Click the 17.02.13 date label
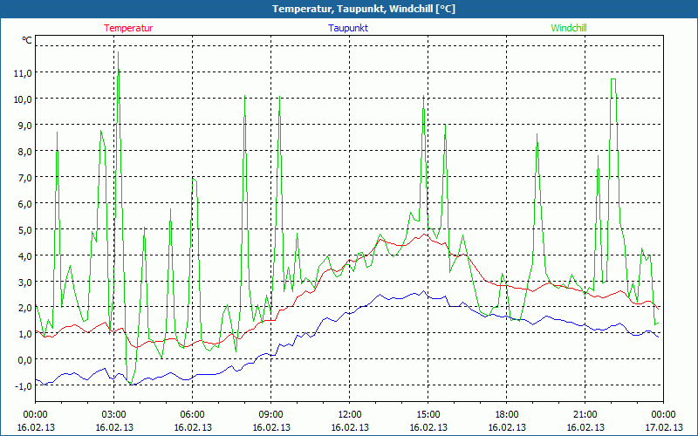The image size is (698, 436). click(663, 427)
